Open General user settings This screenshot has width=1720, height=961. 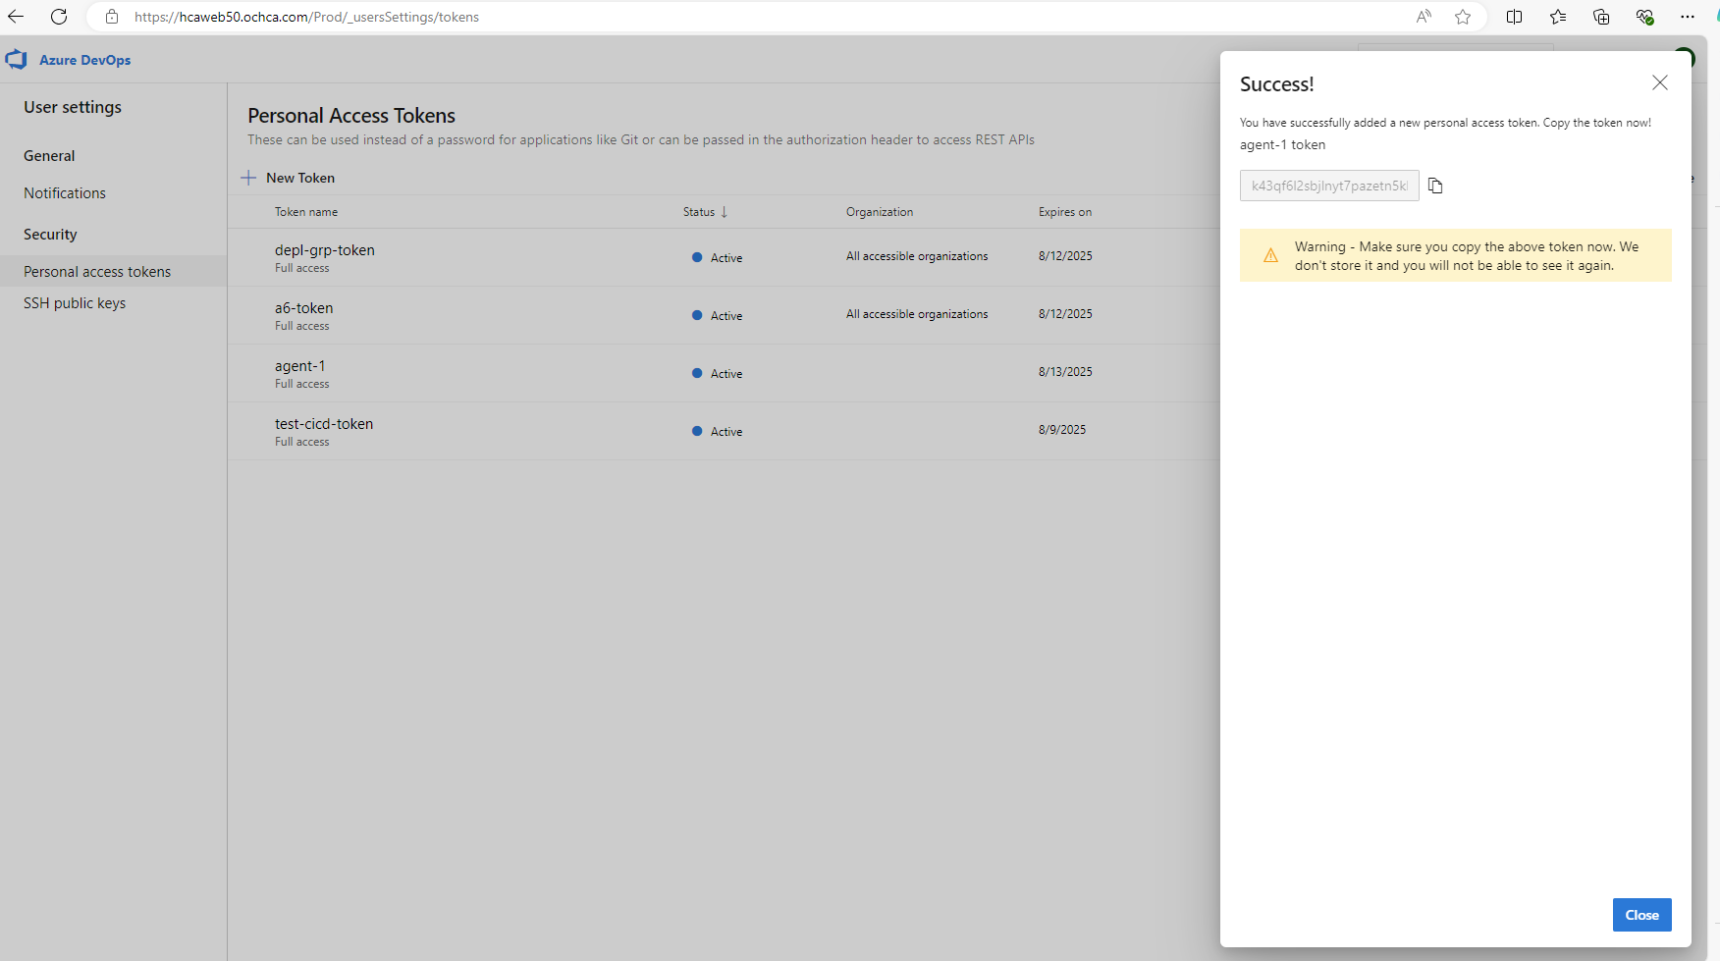pos(49,156)
